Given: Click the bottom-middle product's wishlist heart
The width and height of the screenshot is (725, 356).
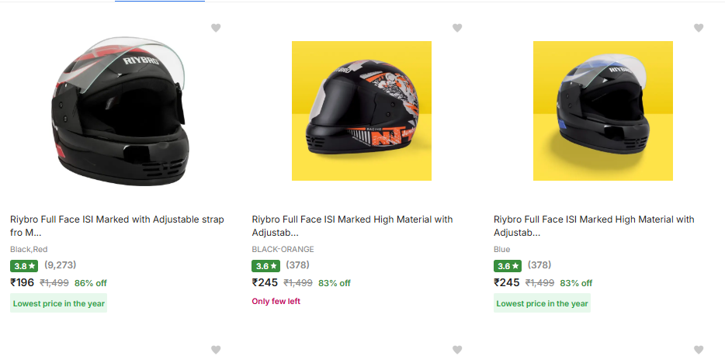Looking at the screenshot, I should [x=457, y=350].
